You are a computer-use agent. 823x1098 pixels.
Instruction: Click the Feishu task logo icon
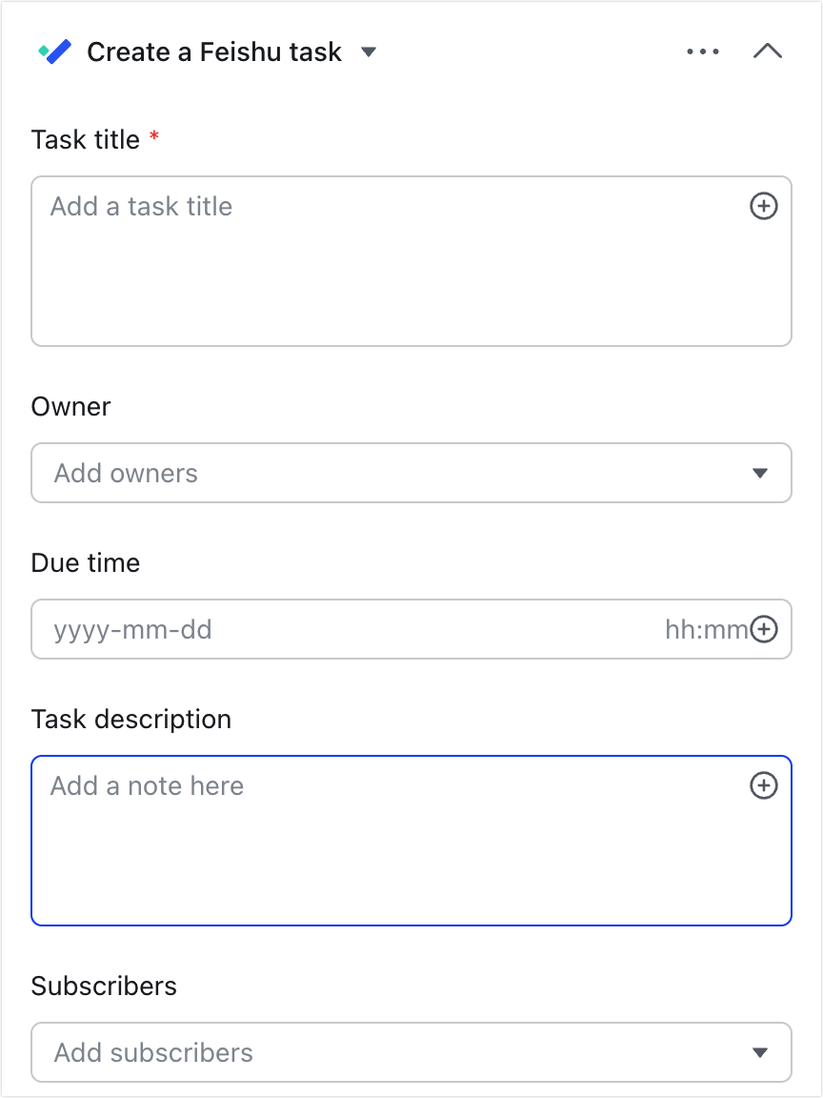tap(54, 51)
